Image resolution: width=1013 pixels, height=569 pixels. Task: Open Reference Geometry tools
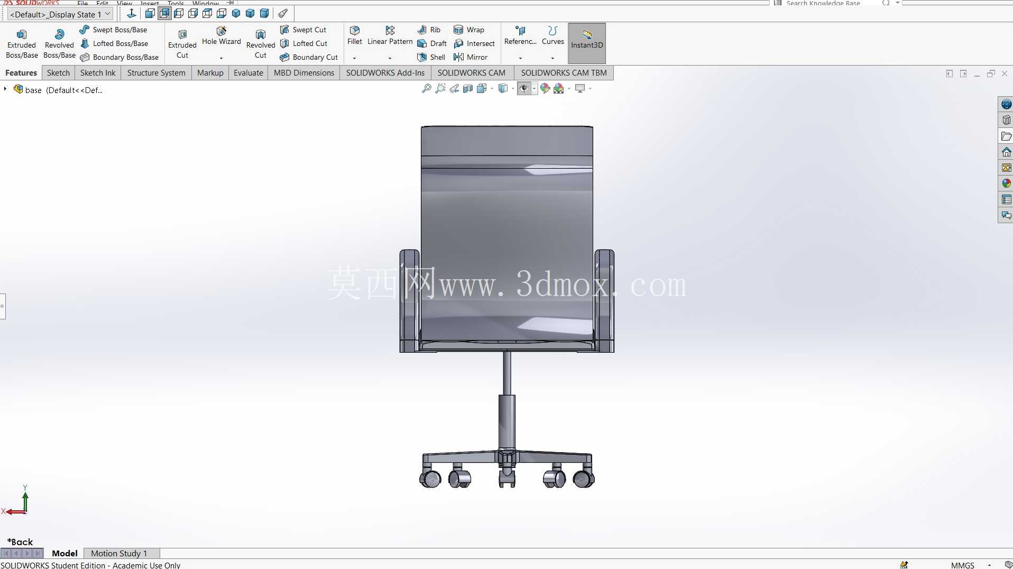tap(520, 36)
